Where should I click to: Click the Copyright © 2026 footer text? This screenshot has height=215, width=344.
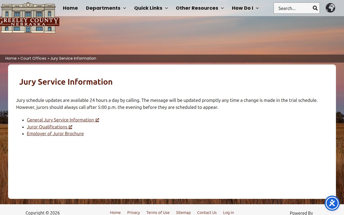[43, 213]
